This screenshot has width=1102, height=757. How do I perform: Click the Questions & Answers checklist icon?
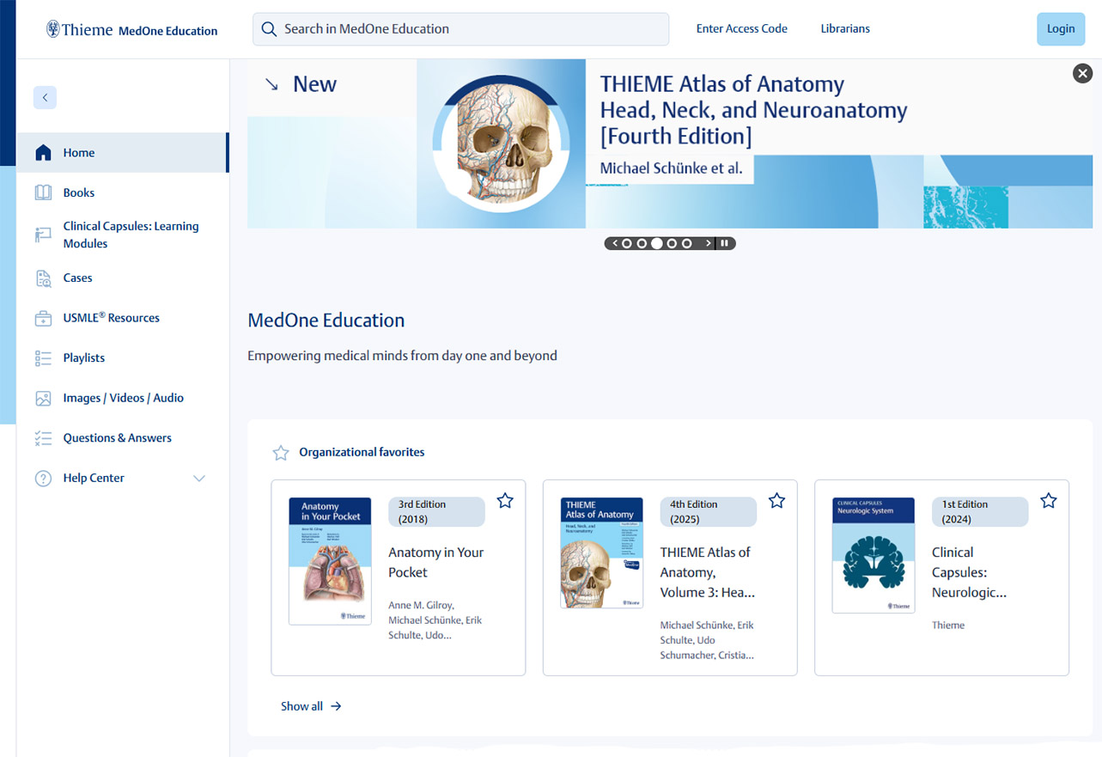click(43, 438)
